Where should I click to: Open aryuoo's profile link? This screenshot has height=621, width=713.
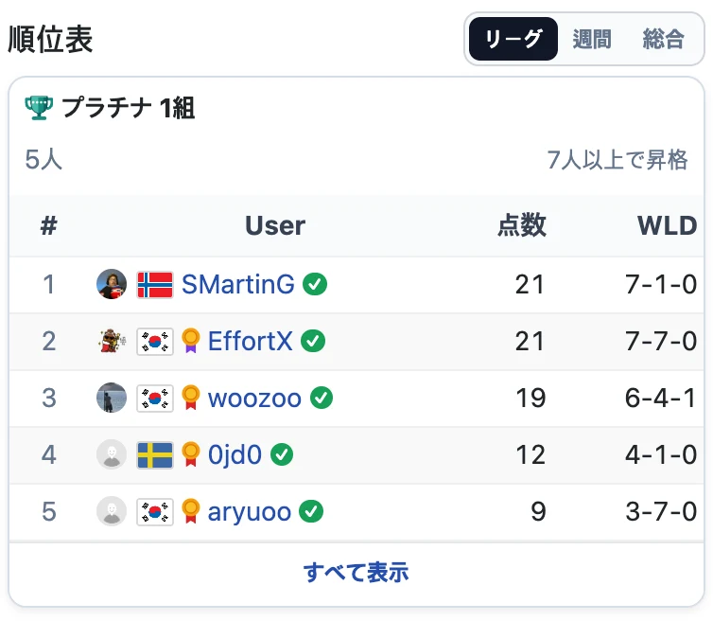[x=250, y=512]
